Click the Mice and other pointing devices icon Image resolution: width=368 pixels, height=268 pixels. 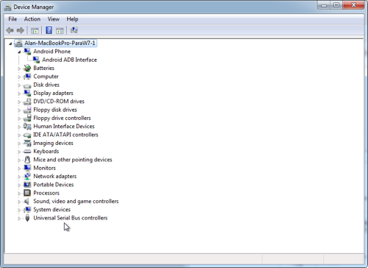(x=27, y=160)
